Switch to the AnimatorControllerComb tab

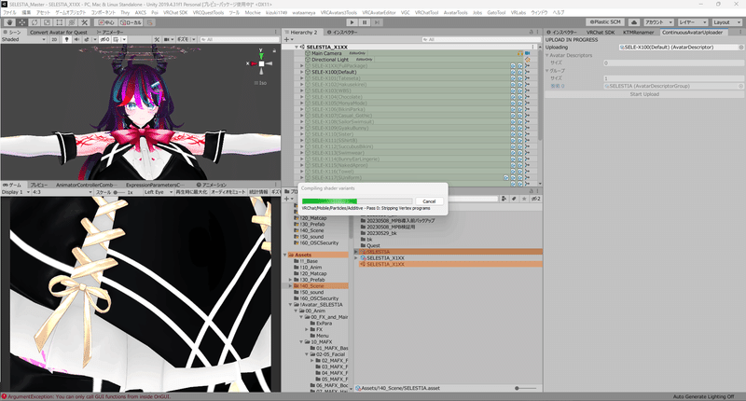86,185
